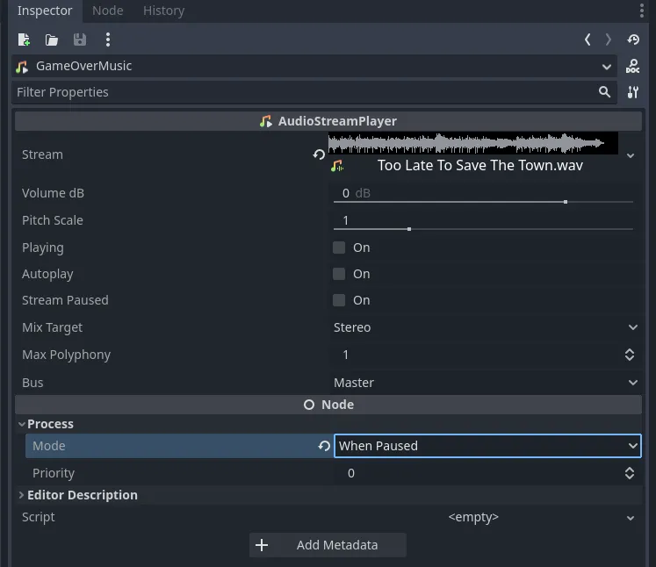Enable the Playing checkbox

point(339,248)
